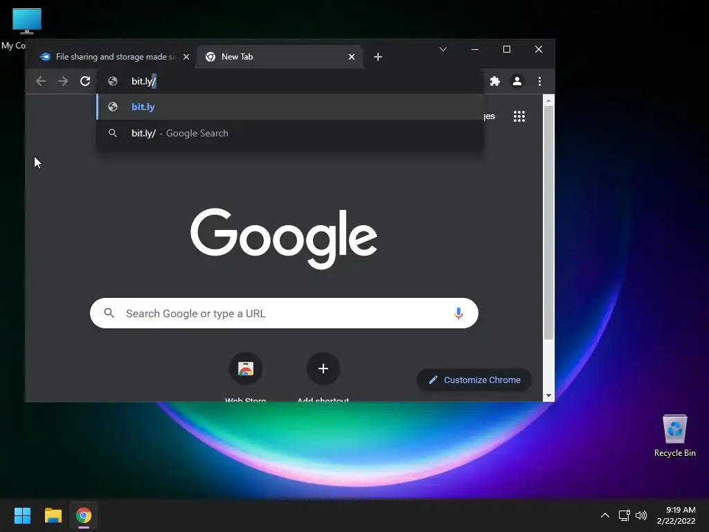709x532 pixels.
Task: Go back with the browser back arrow
Action: pyautogui.click(x=41, y=81)
